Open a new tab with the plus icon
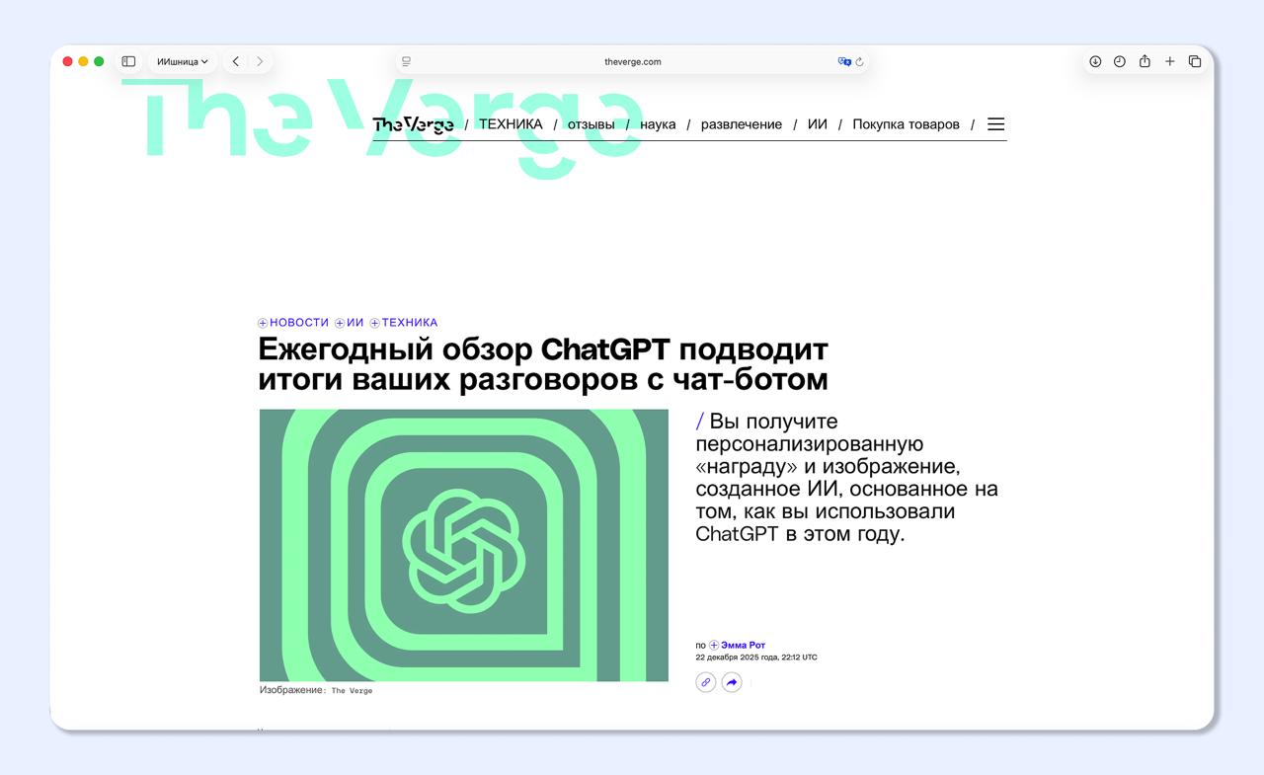 [1170, 61]
